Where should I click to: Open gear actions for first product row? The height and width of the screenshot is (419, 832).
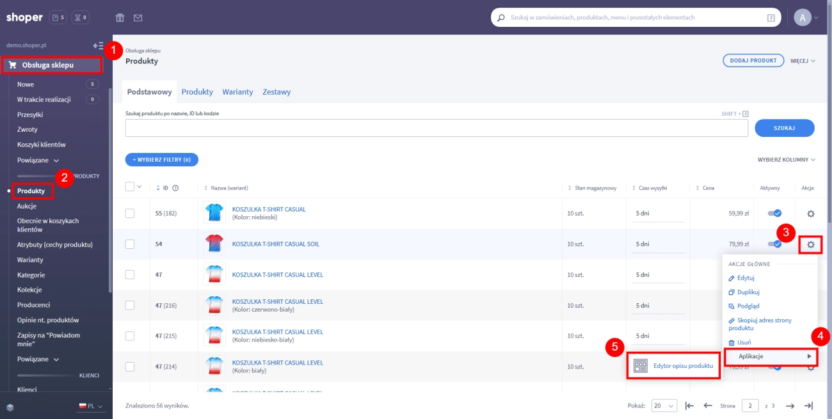tap(810, 214)
